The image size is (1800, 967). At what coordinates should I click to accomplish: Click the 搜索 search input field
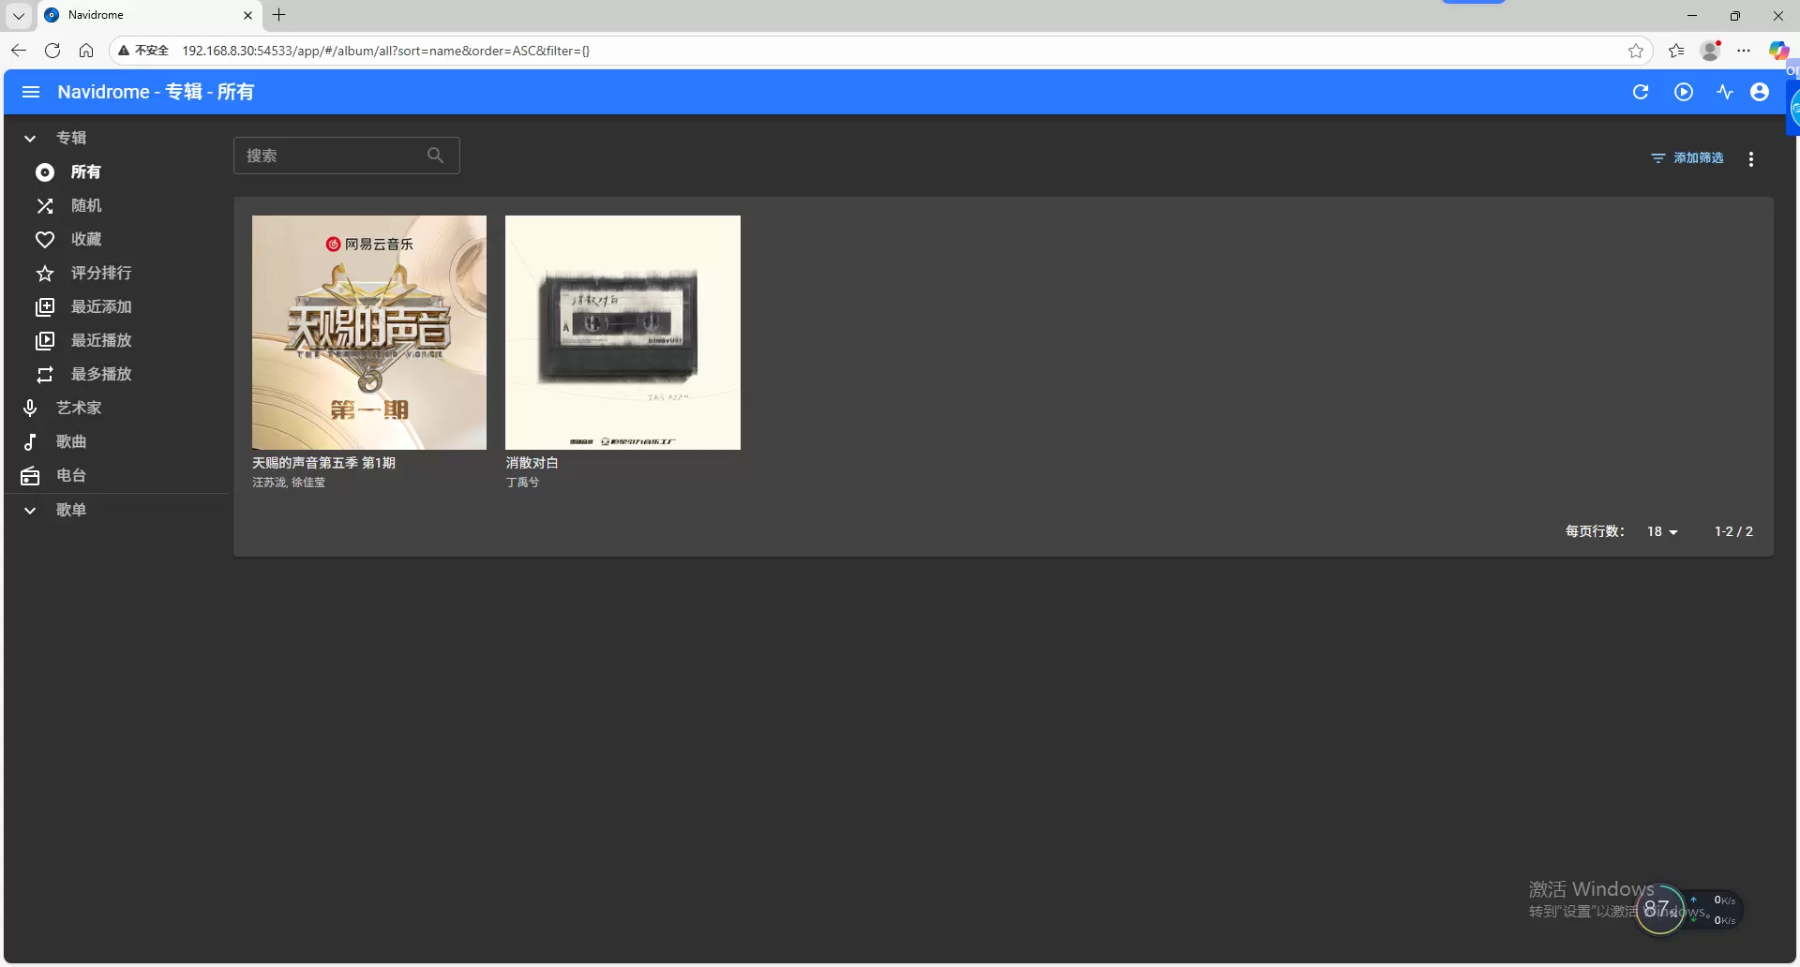coord(333,156)
